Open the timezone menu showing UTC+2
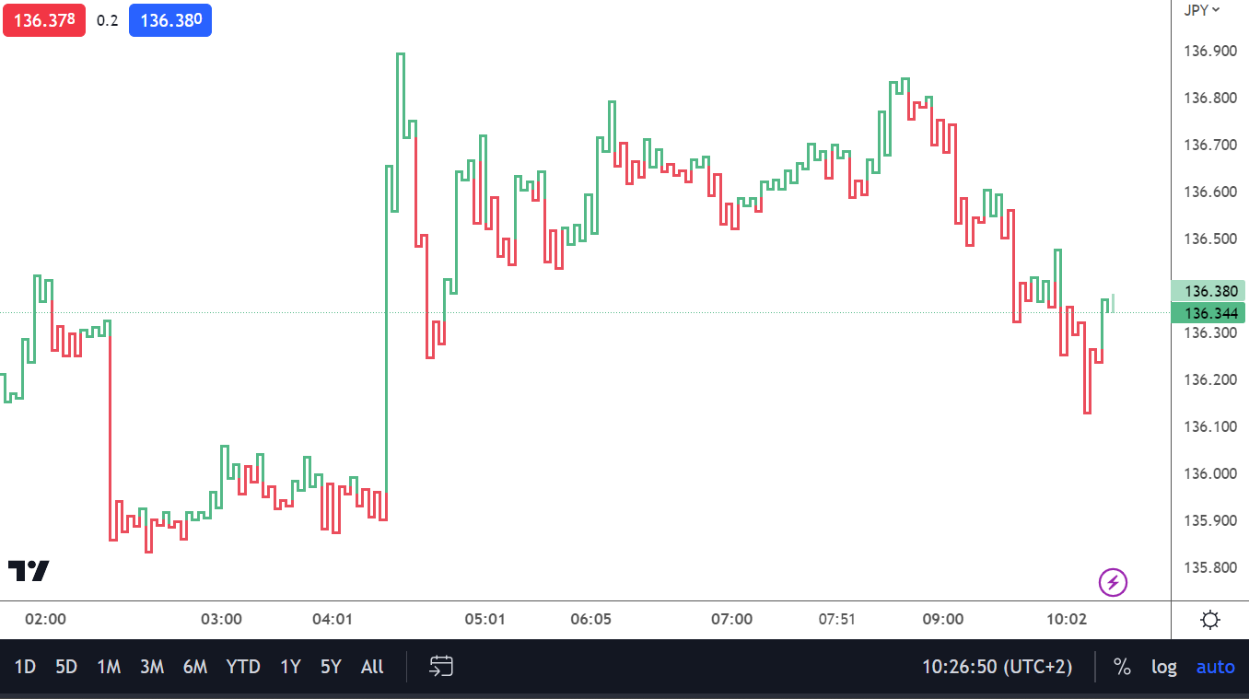 997,667
